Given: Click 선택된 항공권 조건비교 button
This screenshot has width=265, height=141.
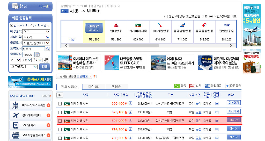Looking at the screenshot, I should 74,76.
